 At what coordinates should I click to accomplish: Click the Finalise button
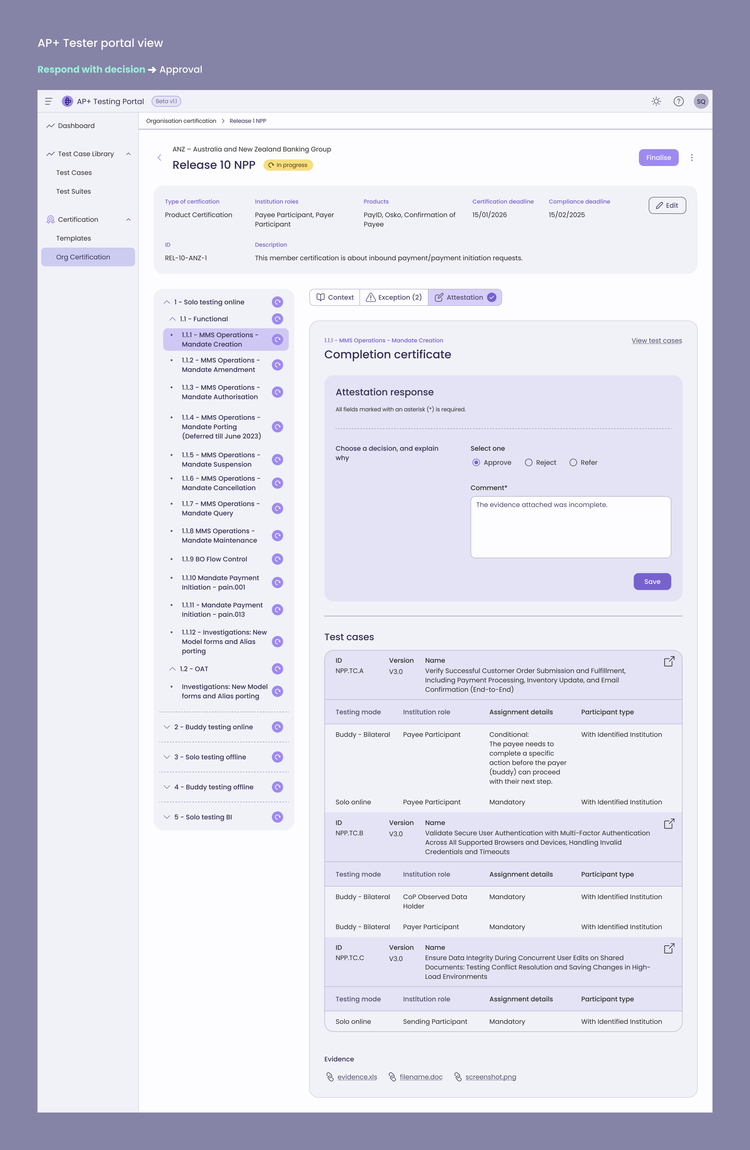[x=658, y=158]
